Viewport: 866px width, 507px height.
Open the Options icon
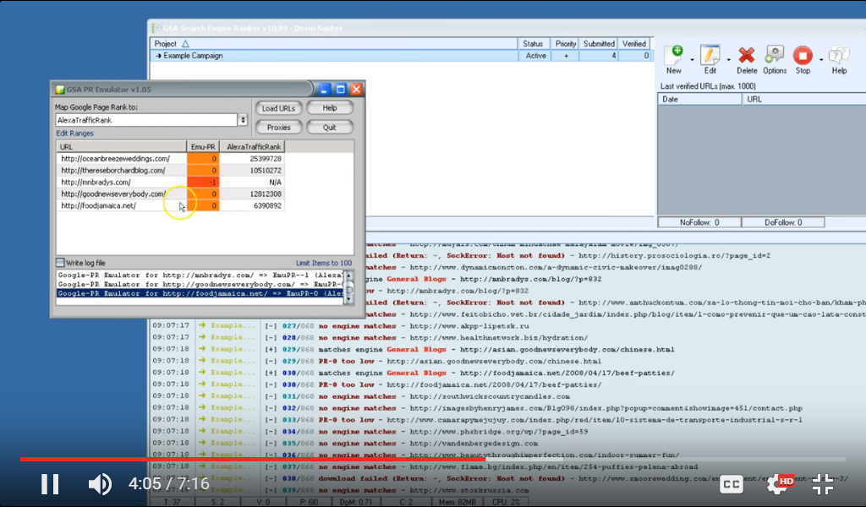click(x=775, y=60)
